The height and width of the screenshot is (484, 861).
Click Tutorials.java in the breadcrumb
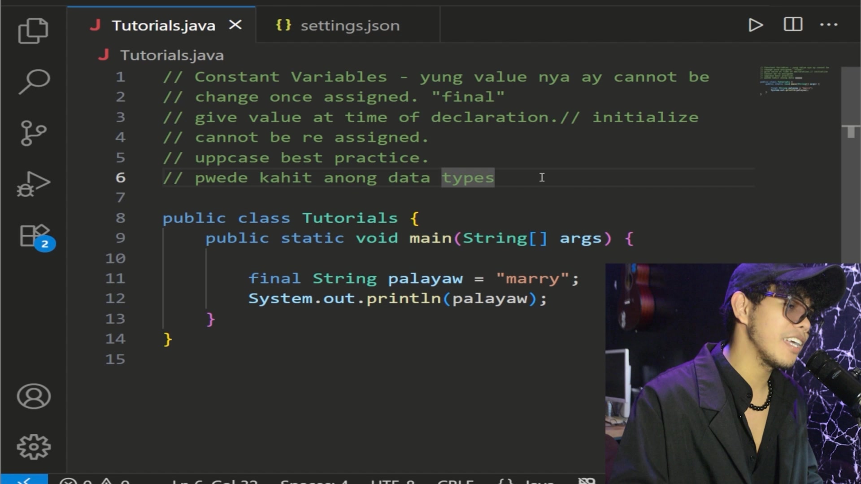(x=172, y=55)
